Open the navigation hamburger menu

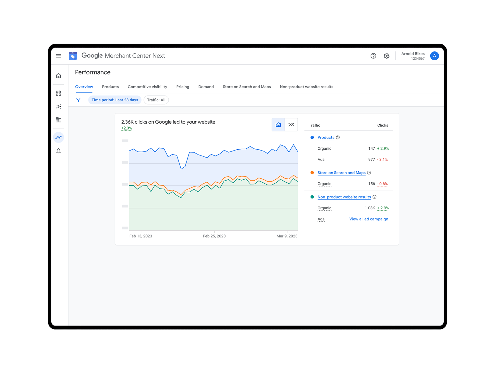coord(58,56)
